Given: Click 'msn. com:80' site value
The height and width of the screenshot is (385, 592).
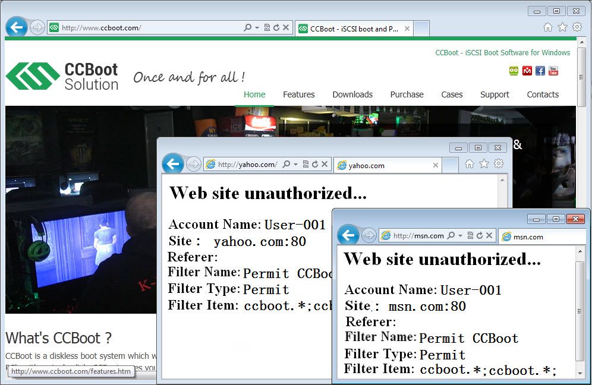Looking at the screenshot, I should (427, 306).
